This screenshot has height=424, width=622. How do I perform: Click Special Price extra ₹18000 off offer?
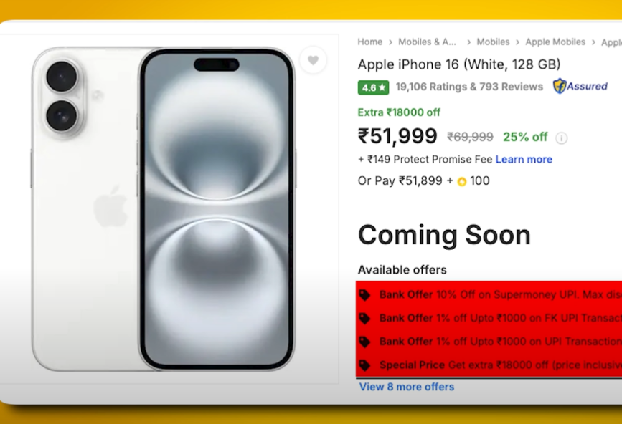501,365
